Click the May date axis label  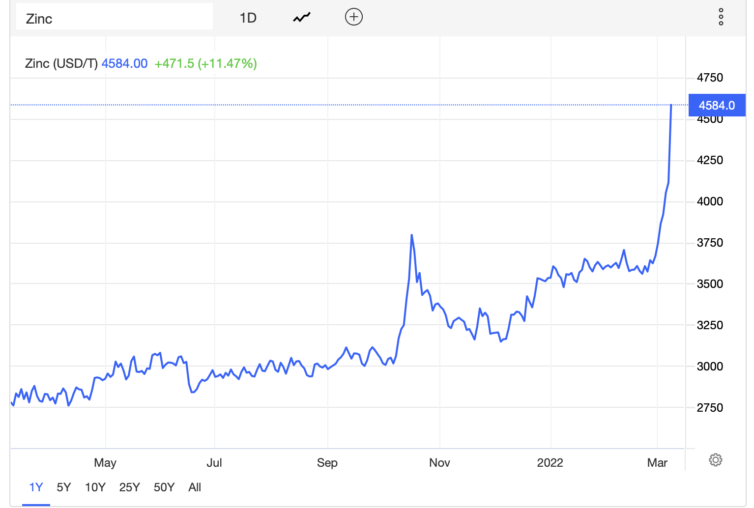(x=105, y=463)
